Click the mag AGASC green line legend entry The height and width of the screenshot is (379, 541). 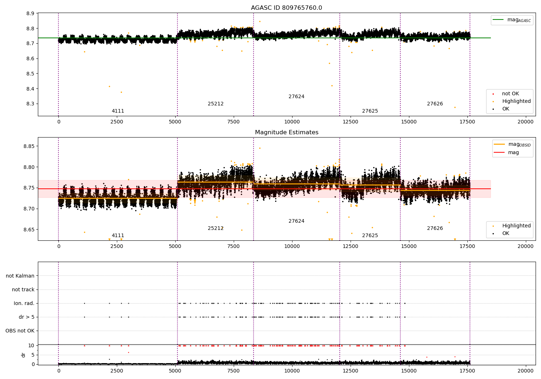click(512, 20)
